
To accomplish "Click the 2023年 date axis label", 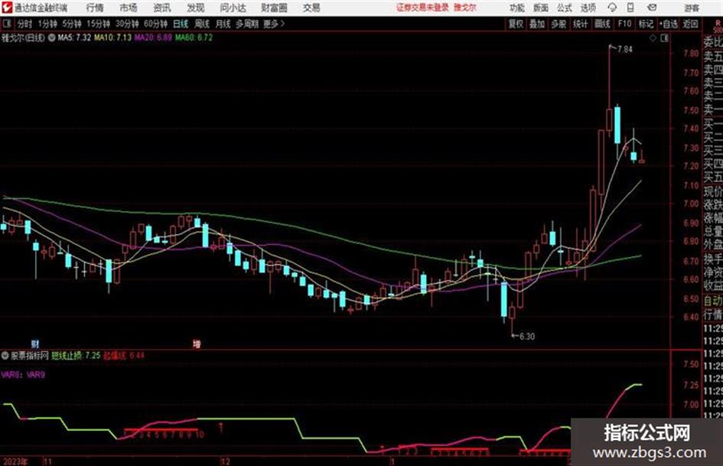I will [15, 461].
